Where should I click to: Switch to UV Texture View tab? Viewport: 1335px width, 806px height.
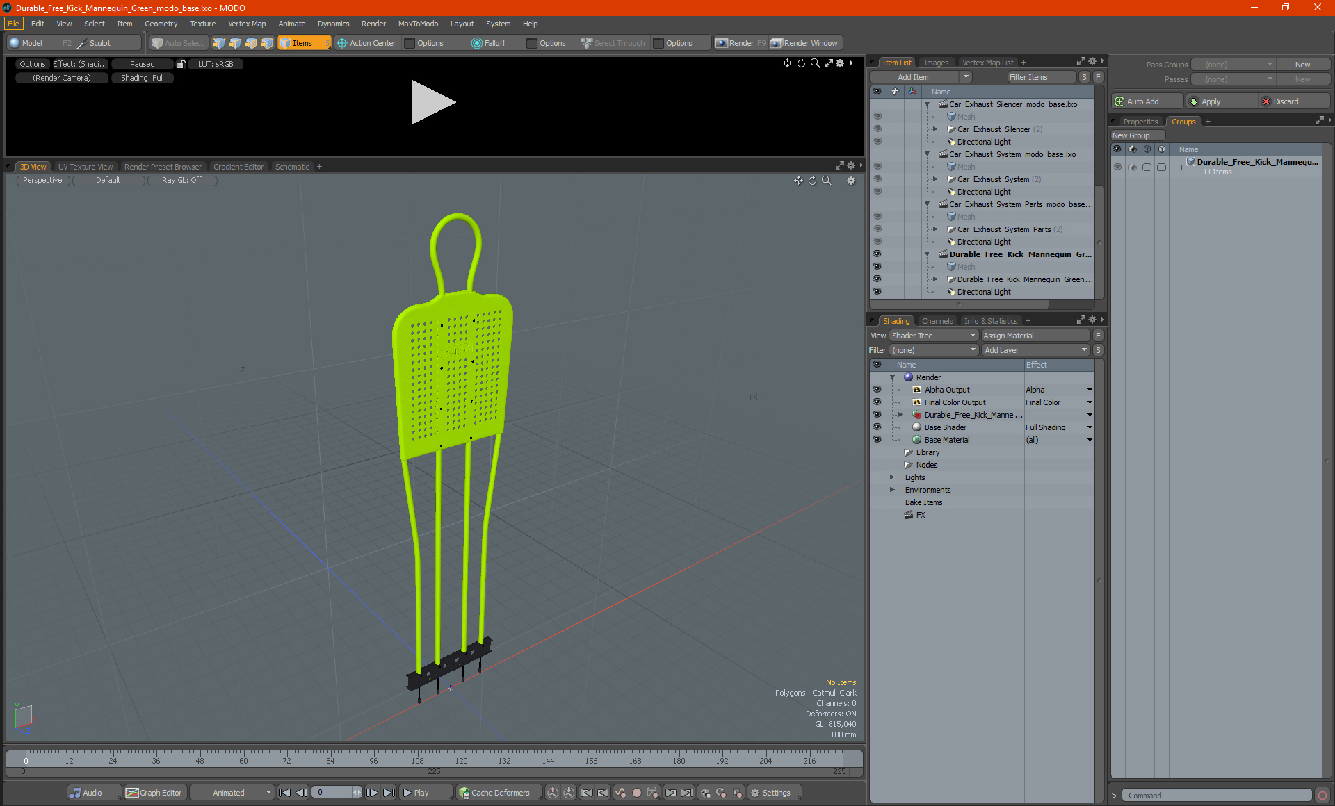coord(85,167)
